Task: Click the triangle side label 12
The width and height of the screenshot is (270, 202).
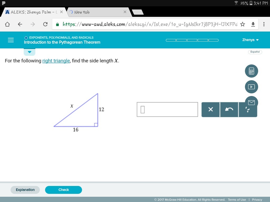Action: [102, 109]
